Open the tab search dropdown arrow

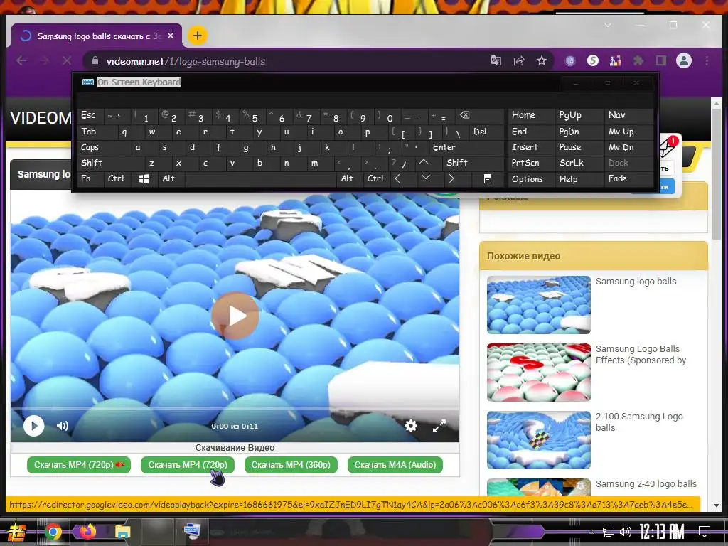[x=608, y=25]
